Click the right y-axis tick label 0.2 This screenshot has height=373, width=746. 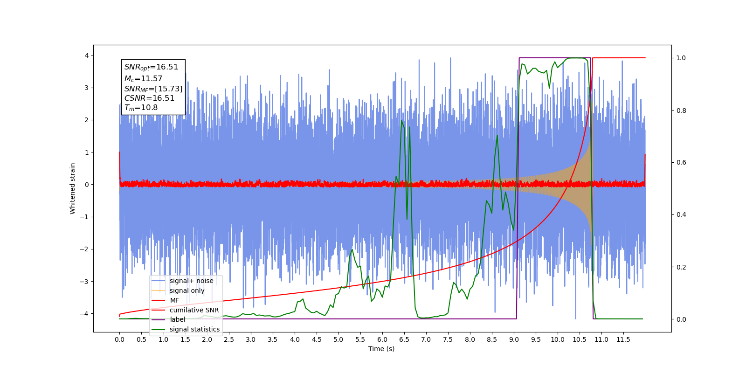pyautogui.click(x=681, y=267)
